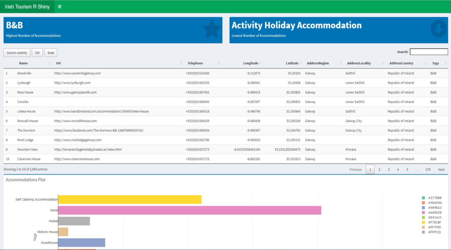Sort by AddressLocality column header
Screen dimensions: 451x250
[x=359, y=63]
